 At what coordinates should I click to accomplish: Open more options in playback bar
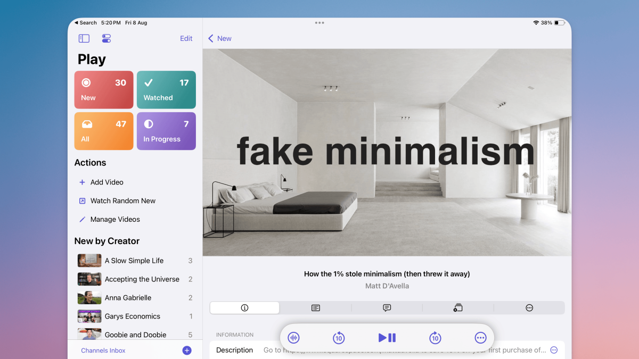tap(480, 338)
